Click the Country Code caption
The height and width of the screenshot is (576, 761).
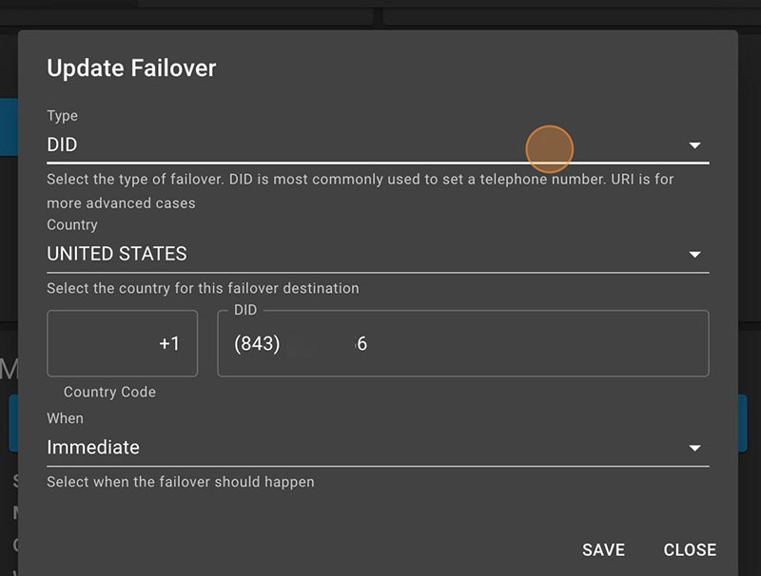[x=109, y=392]
